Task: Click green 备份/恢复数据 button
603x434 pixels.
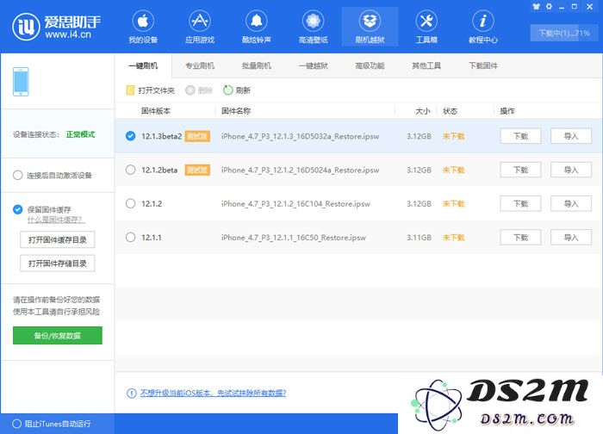Action: (58, 336)
